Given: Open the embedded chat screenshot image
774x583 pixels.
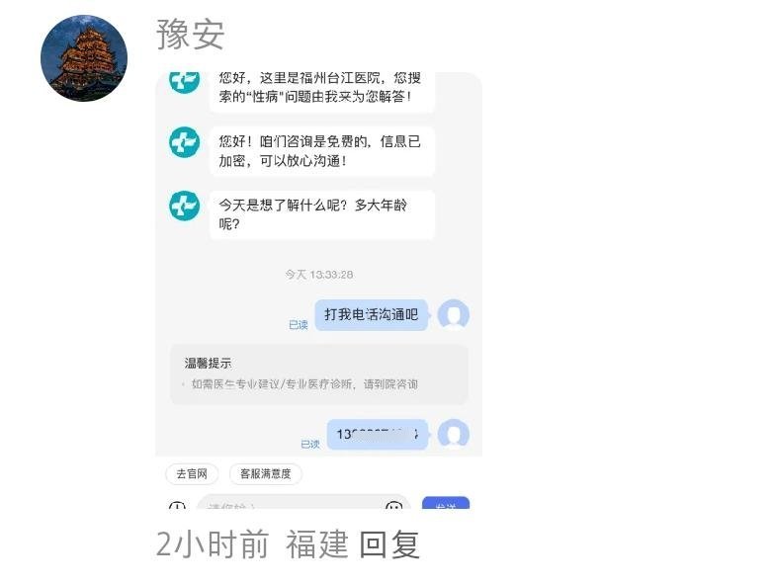Looking at the screenshot, I should [x=319, y=291].
